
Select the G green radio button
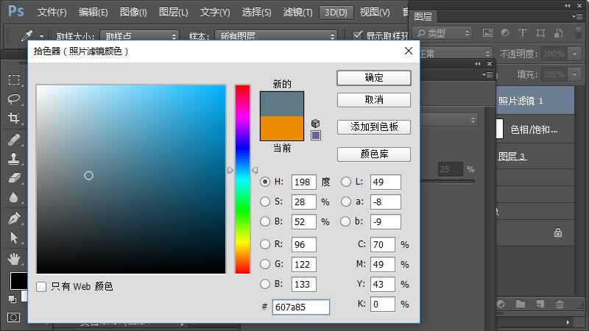click(265, 264)
